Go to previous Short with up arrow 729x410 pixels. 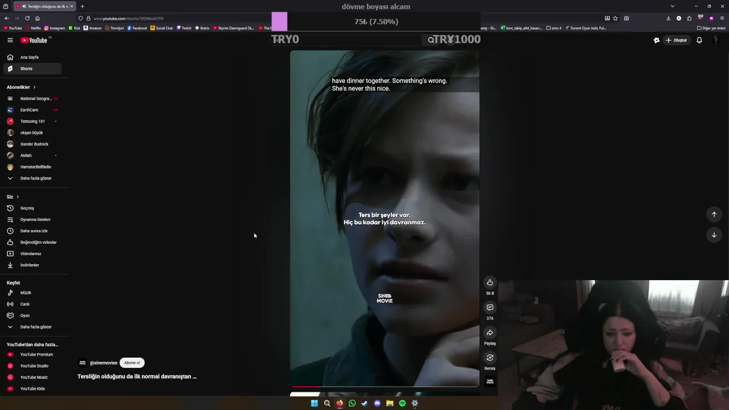[x=714, y=214]
